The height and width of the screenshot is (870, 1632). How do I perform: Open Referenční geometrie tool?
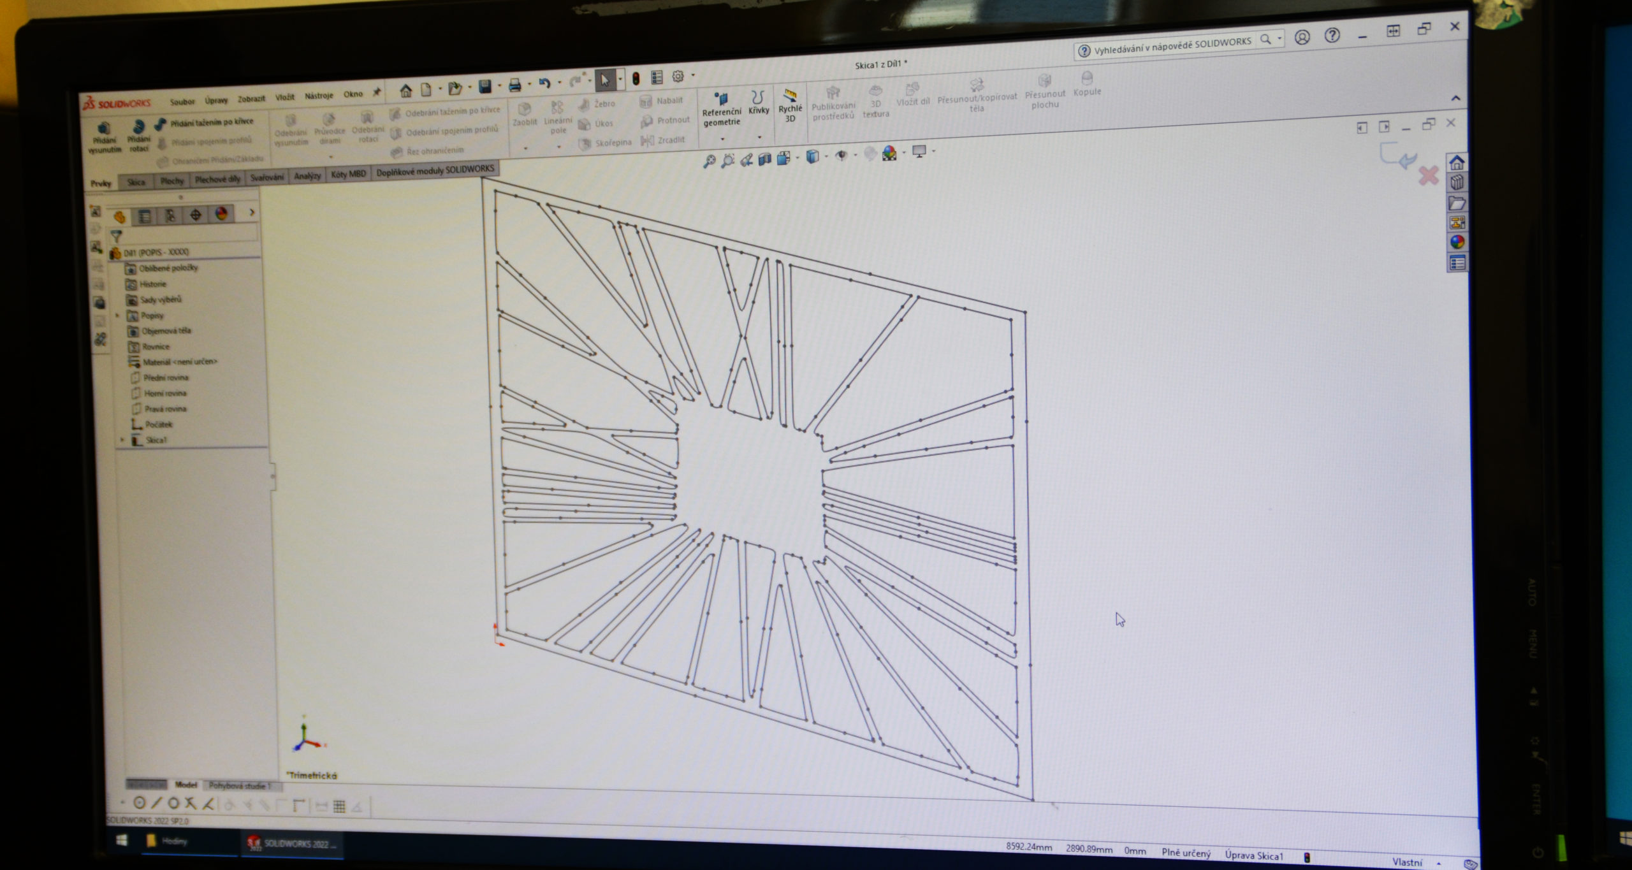pyautogui.click(x=722, y=110)
